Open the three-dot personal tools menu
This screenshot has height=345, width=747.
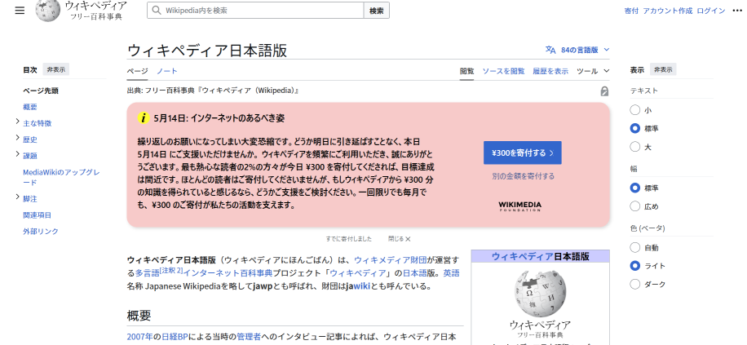(737, 11)
